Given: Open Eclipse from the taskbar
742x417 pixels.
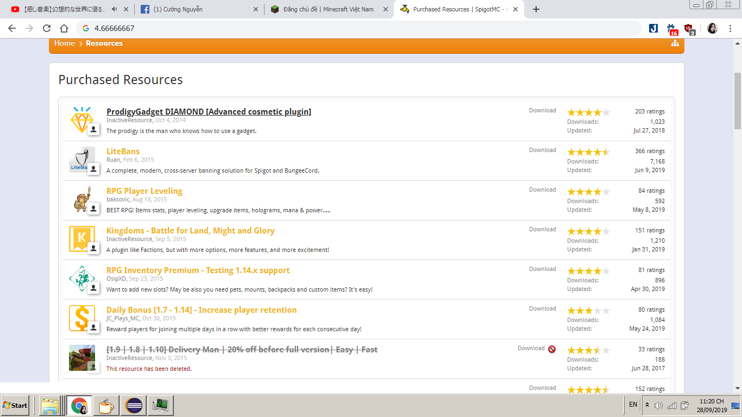Looking at the screenshot, I should [134, 406].
